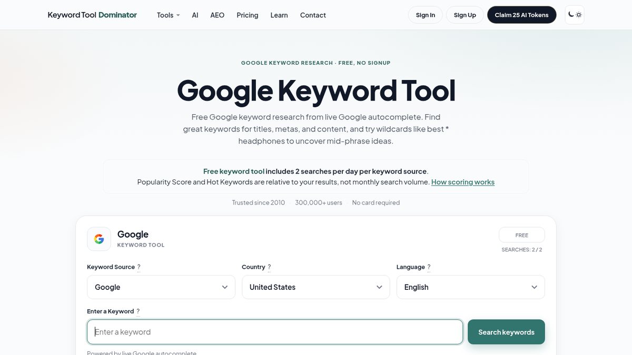
Task: Show help for Country field
Action: pos(269,267)
